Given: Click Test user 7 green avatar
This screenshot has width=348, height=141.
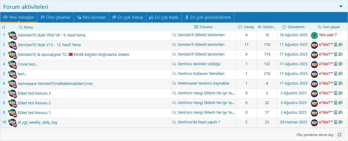Looking at the screenshot, I should tap(314, 35).
